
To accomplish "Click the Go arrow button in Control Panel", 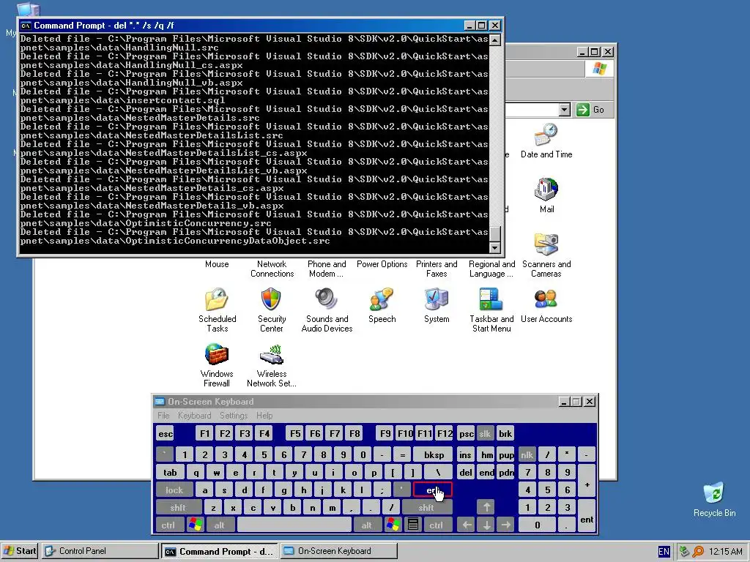I will [x=582, y=110].
